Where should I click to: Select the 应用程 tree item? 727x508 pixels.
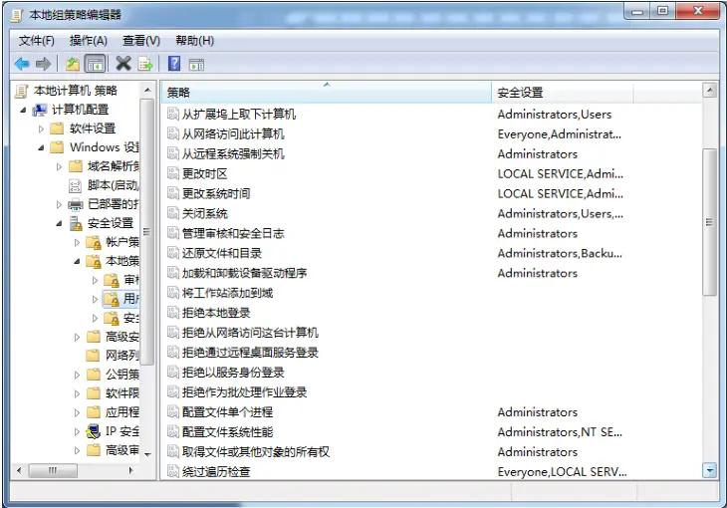pyautogui.click(x=121, y=412)
